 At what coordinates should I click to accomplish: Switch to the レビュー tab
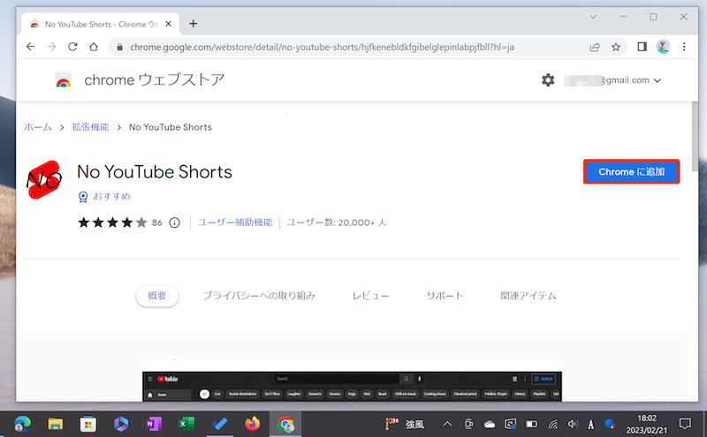[x=370, y=296]
